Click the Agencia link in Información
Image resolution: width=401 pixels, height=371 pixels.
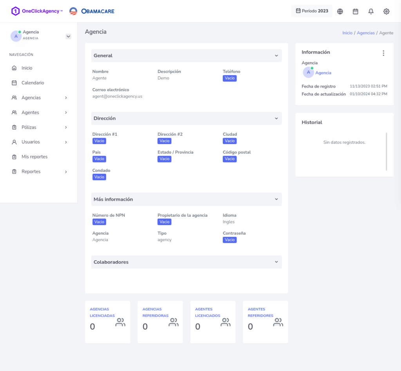point(323,73)
